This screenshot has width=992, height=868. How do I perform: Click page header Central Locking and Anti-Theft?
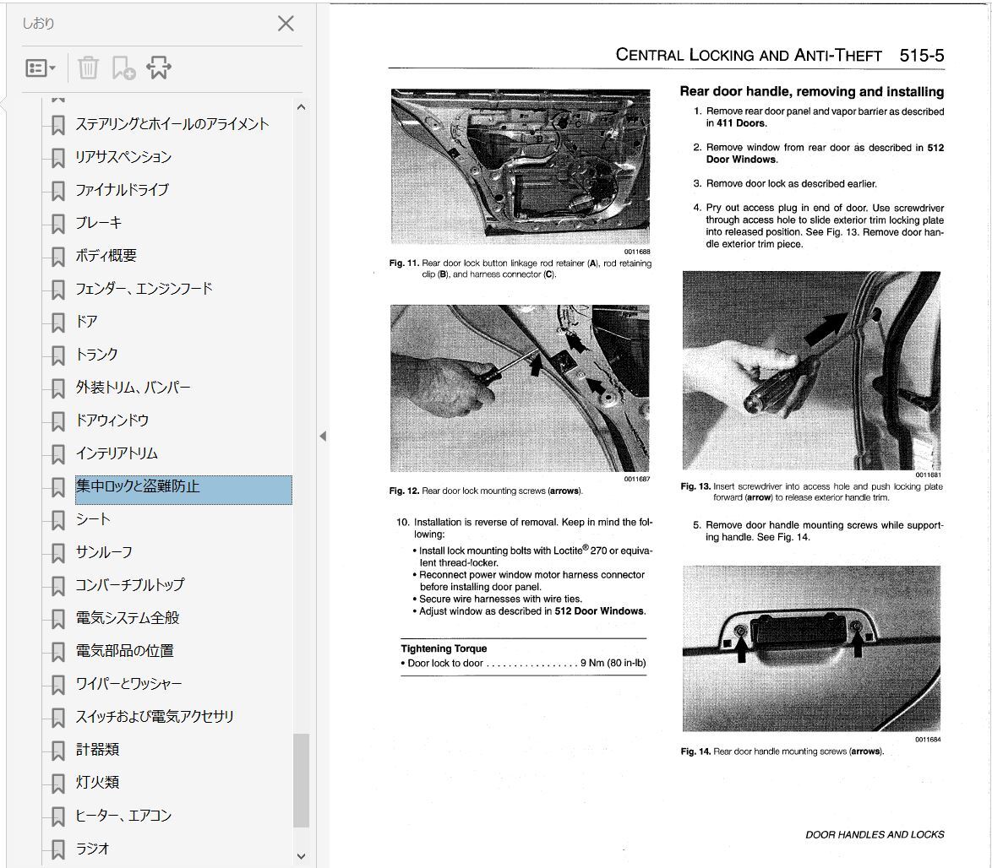pos(749,55)
